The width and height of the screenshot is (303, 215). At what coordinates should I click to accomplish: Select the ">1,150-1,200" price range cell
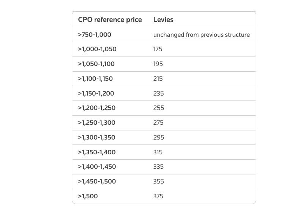click(x=96, y=93)
